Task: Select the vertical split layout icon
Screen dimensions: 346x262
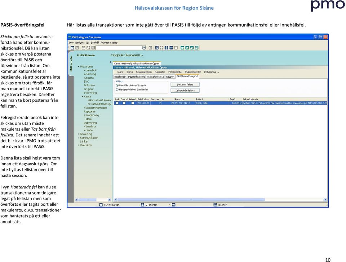Action: point(167,48)
